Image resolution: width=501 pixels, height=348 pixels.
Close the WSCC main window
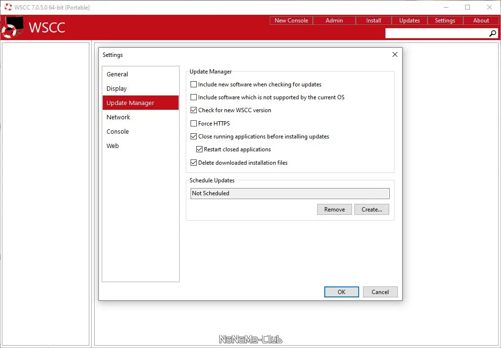489,7
